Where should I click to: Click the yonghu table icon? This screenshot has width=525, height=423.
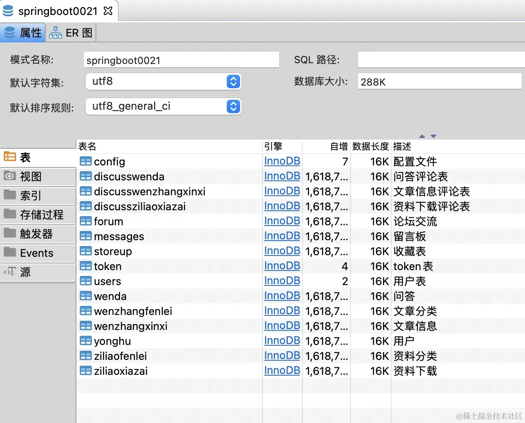point(86,341)
